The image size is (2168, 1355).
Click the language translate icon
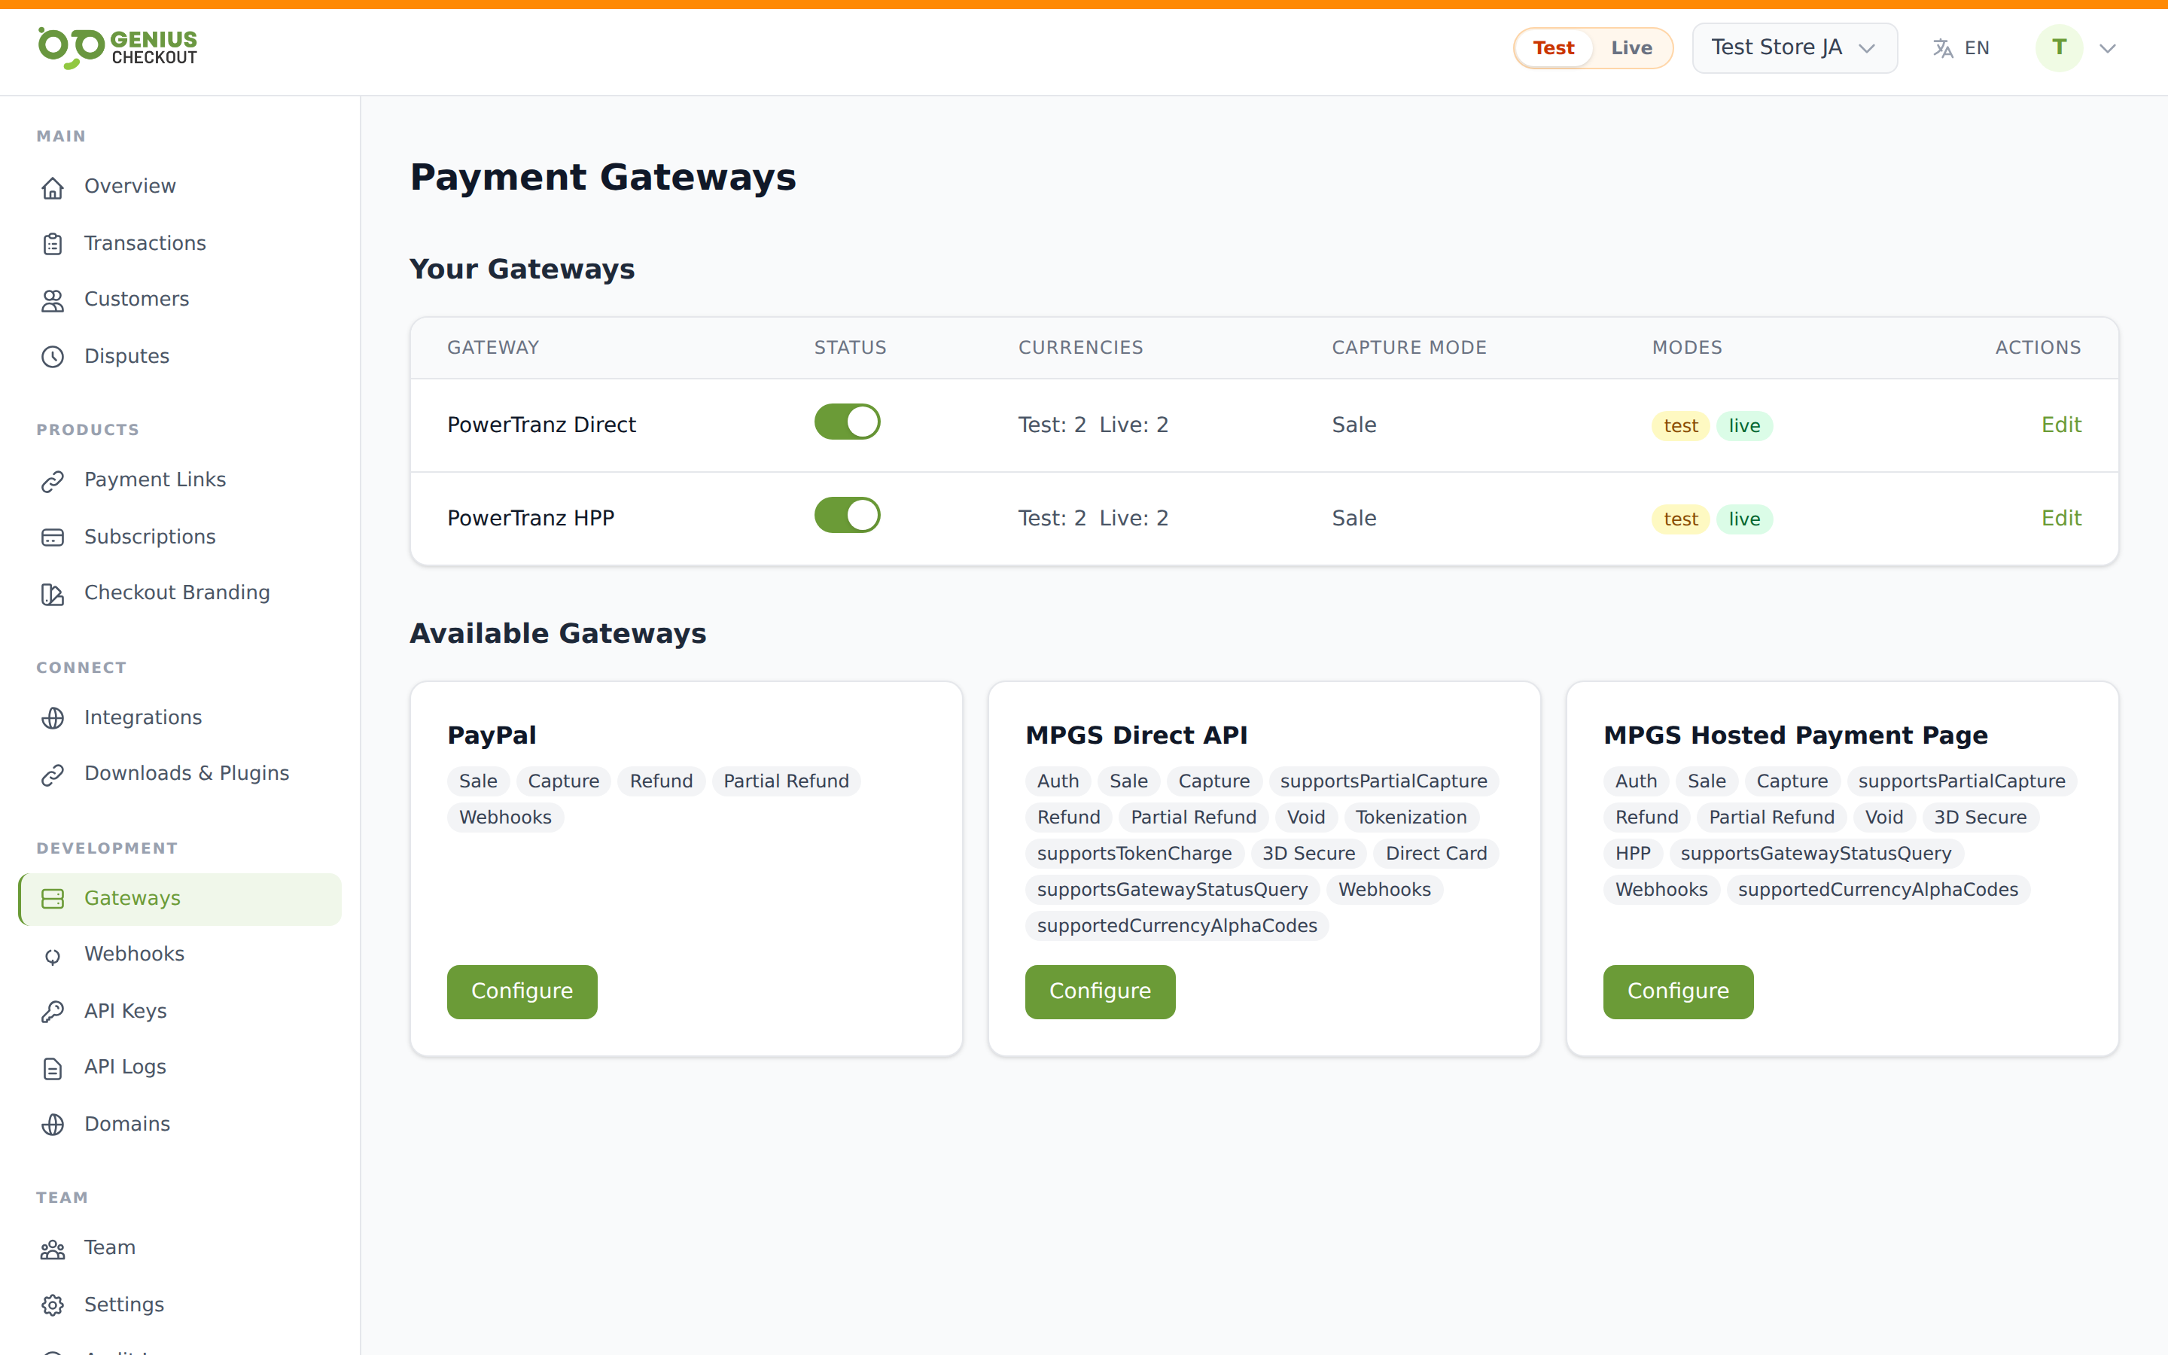pos(1942,48)
